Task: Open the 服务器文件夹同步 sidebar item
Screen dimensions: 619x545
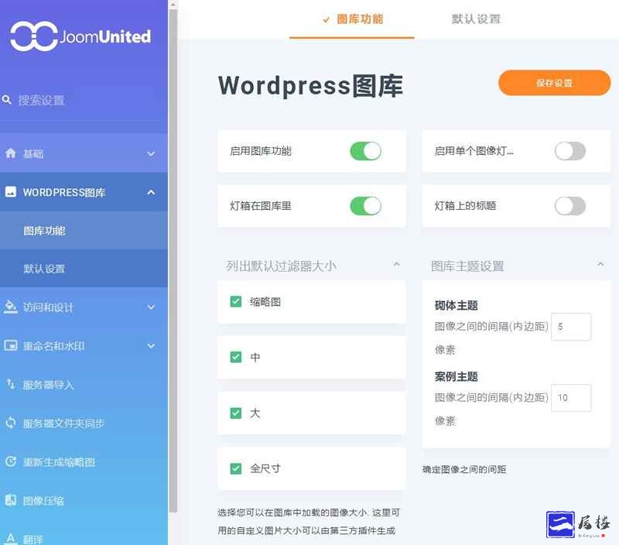Action: pos(84,423)
